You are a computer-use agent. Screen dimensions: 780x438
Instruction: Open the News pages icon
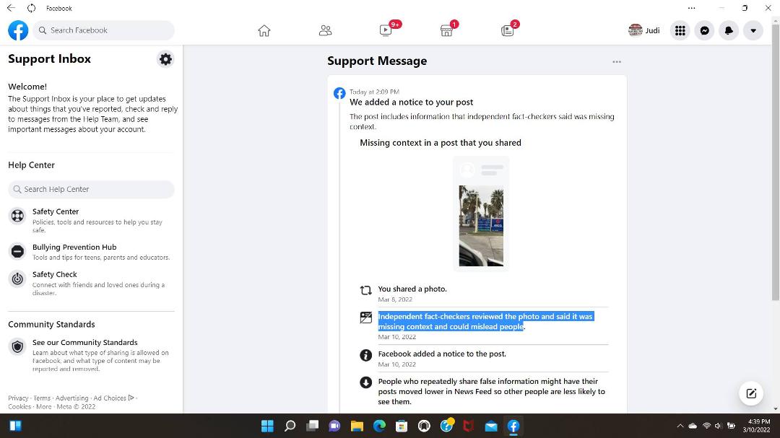click(508, 31)
